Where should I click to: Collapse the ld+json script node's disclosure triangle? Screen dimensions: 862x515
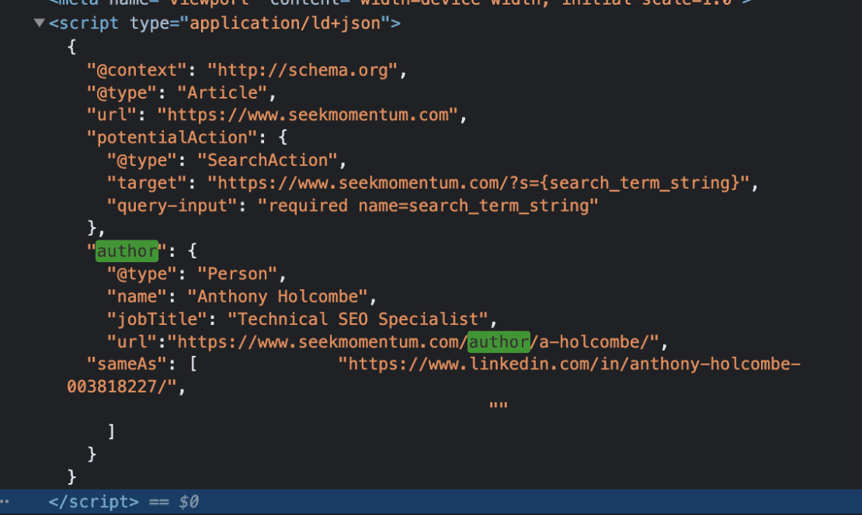[38, 22]
